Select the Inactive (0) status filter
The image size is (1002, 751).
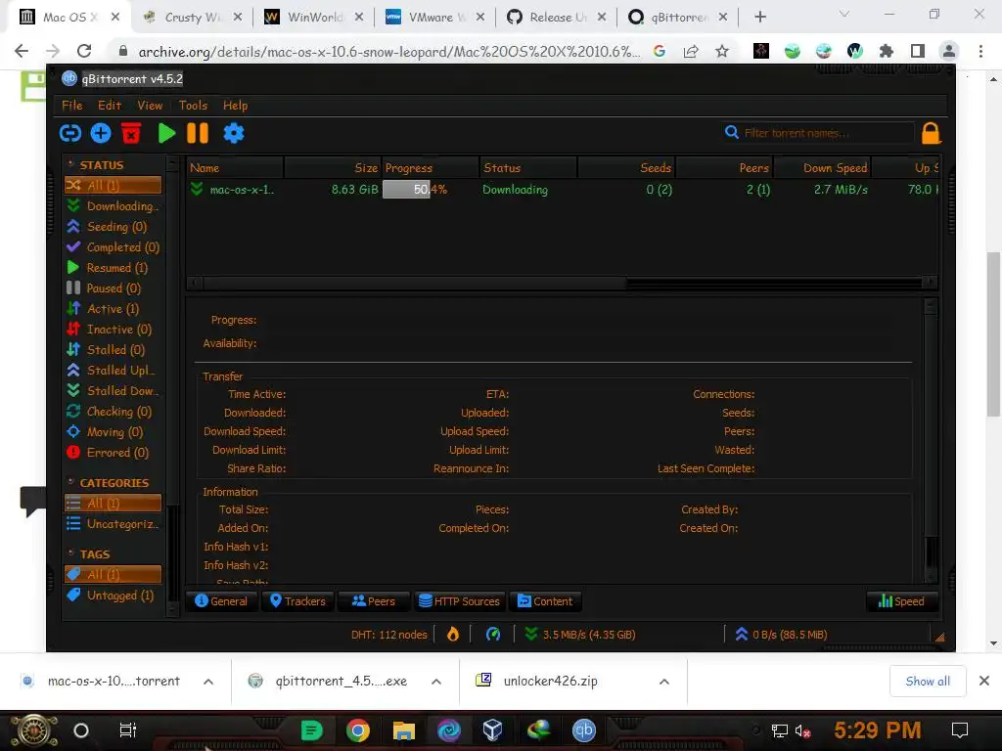114,329
